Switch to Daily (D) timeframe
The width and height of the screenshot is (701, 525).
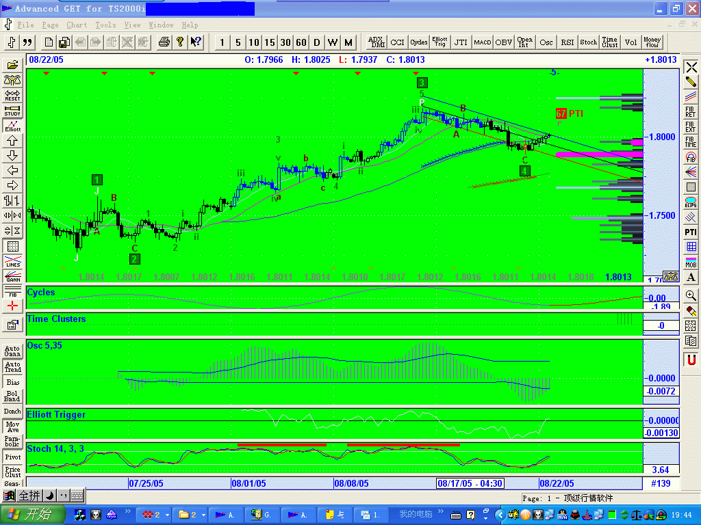[x=316, y=42]
